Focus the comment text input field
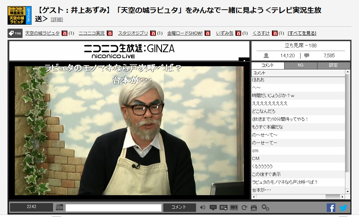359x217 pixels. [114, 208]
